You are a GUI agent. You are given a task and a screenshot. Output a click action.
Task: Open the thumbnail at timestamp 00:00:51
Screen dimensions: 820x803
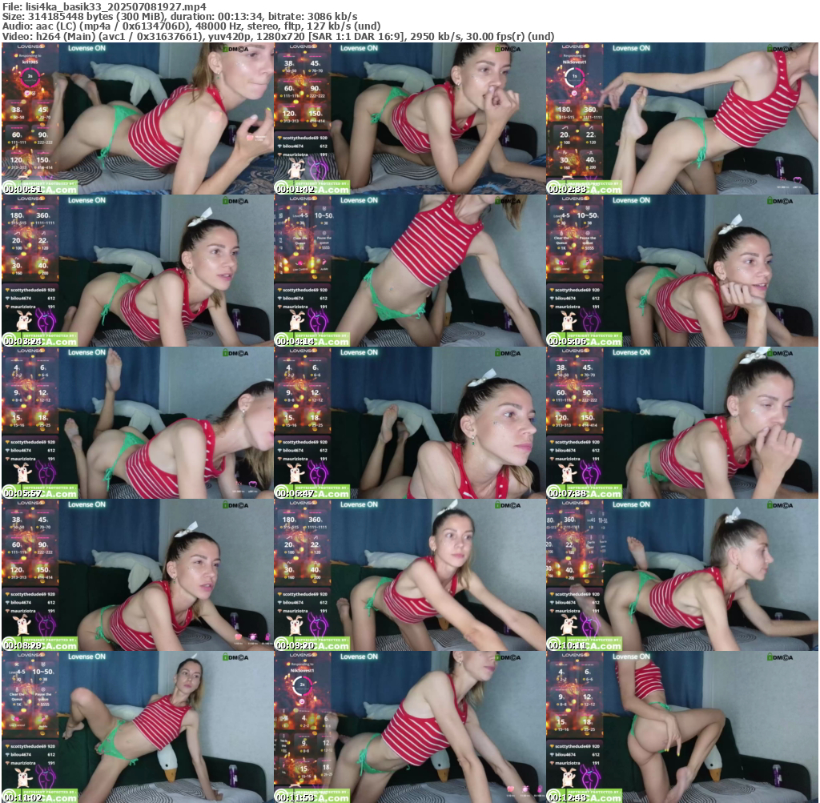pos(137,118)
